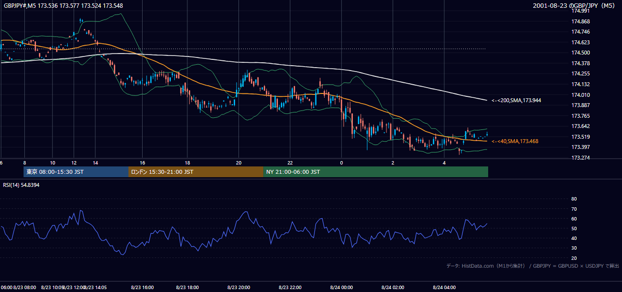
Task: Click the 174.010 price axis label
Action: tap(580, 95)
